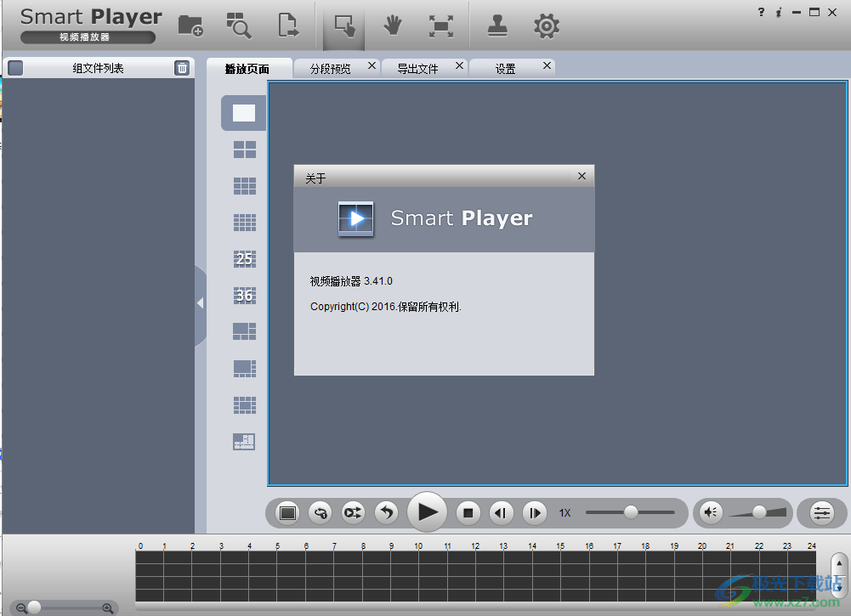Click the fullscreen display icon
This screenshot has height=616, width=851.
point(441,25)
